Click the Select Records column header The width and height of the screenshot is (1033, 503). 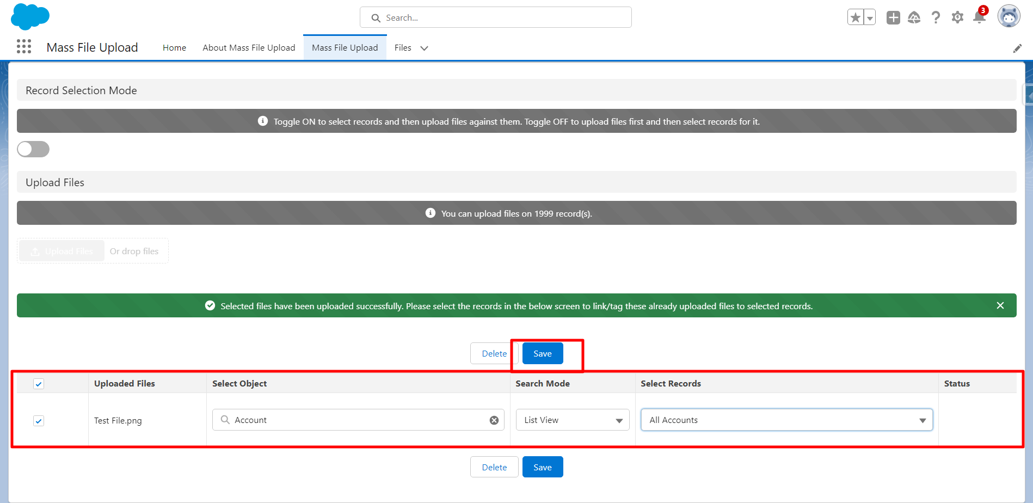point(671,383)
